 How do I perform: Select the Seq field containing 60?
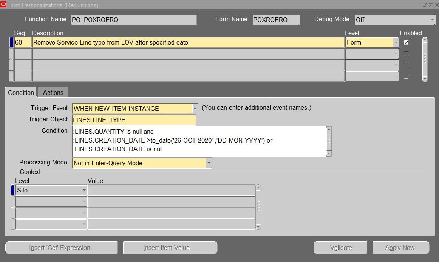[x=23, y=42]
